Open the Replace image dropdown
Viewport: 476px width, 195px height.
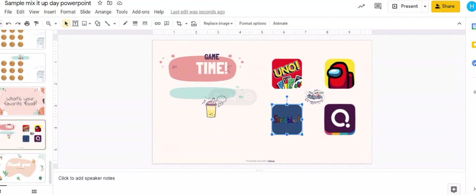coord(218,23)
